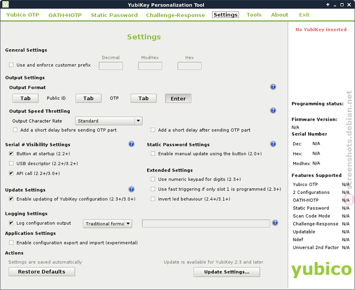Toggle the Enter output button

point(178,99)
